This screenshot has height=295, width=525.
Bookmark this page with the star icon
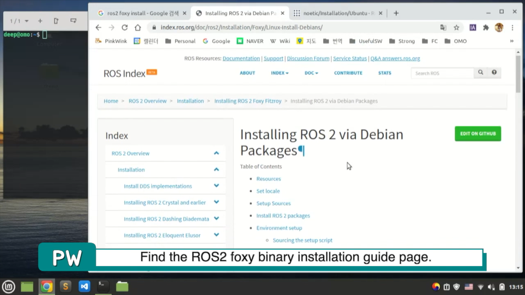click(x=456, y=27)
